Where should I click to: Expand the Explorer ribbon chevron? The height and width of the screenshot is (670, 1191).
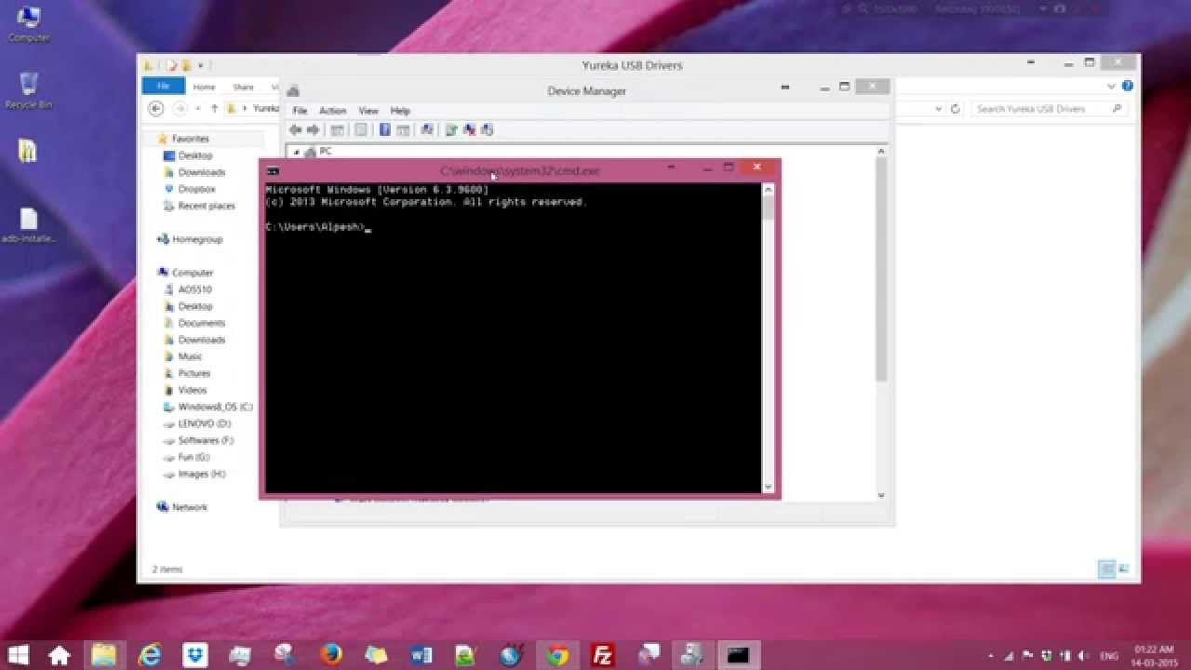1111,86
